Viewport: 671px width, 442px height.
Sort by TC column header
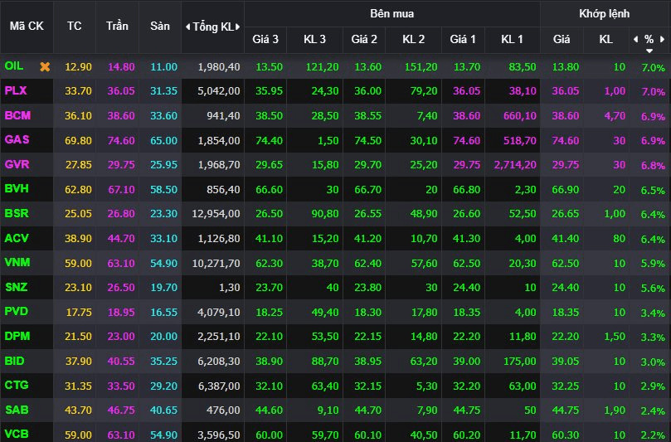(x=74, y=26)
